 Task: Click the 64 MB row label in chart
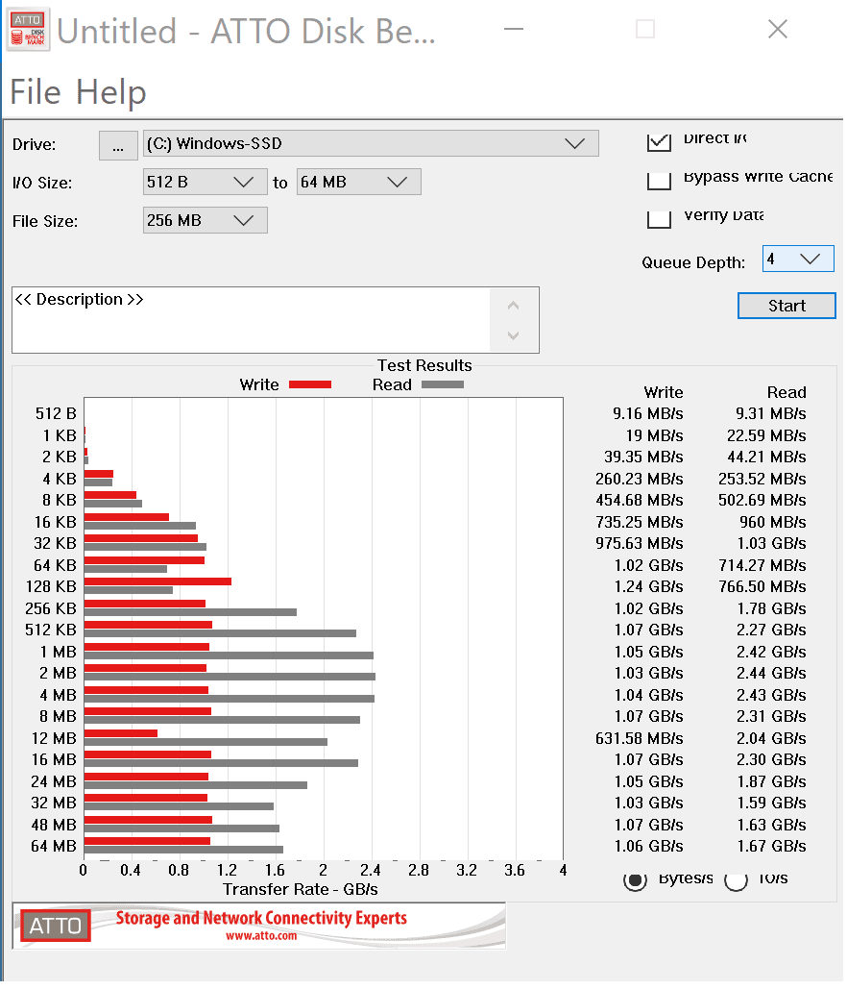click(54, 846)
